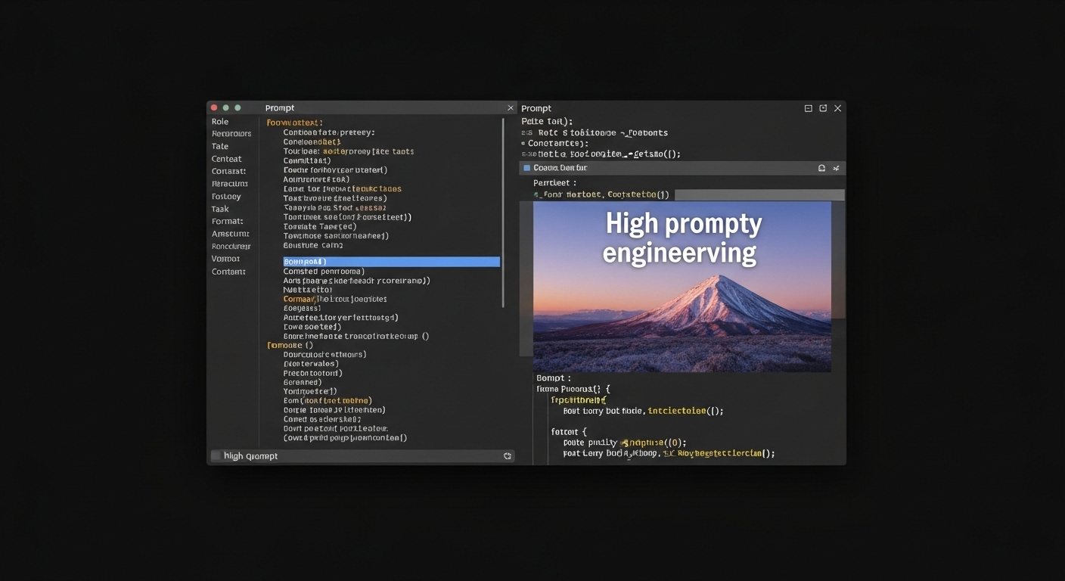Click the minimize-panel icon in the right Prompt pane
Screen dimensions: 1065x581
click(808, 108)
